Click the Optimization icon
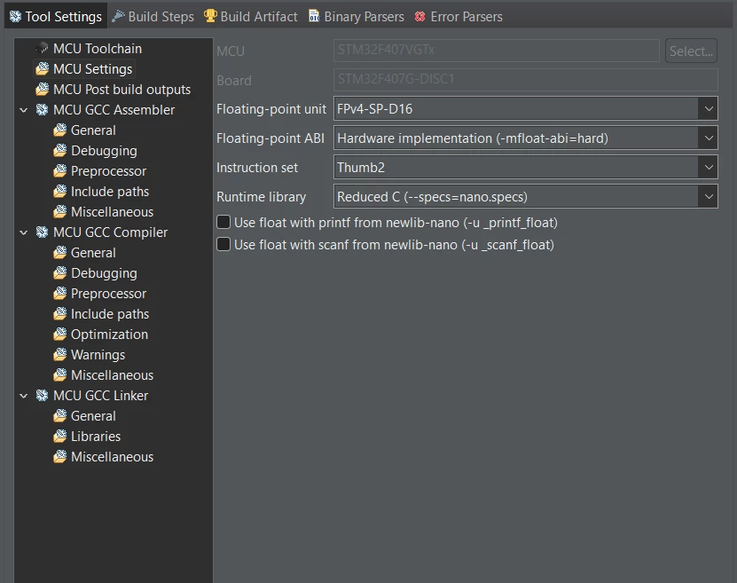This screenshot has width=737, height=583. (x=59, y=335)
